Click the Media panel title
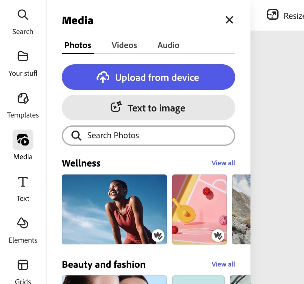 coord(78,20)
